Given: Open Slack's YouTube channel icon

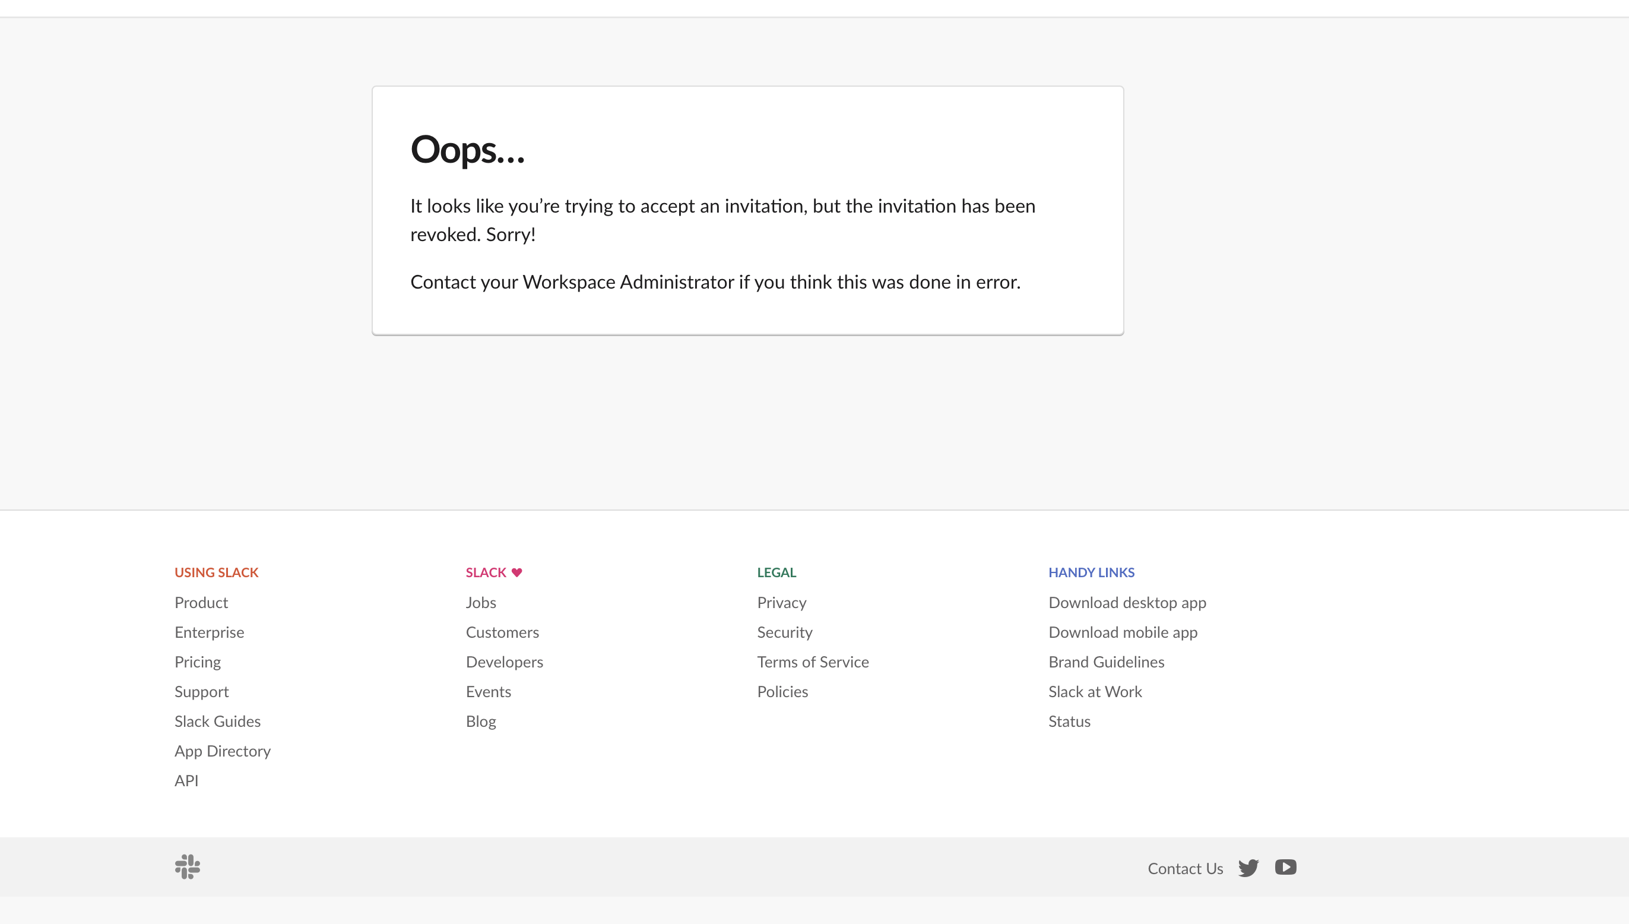Looking at the screenshot, I should (1285, 867).
